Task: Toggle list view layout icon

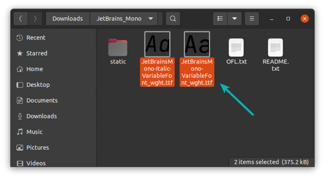Action: pos(220,19)
